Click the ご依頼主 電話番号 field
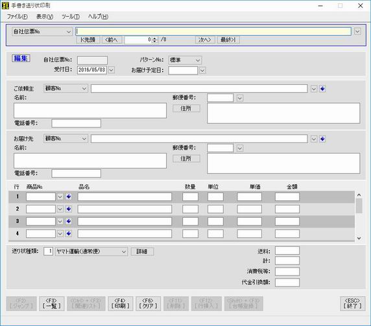This screenshot has width=371, height=326. 76,123
